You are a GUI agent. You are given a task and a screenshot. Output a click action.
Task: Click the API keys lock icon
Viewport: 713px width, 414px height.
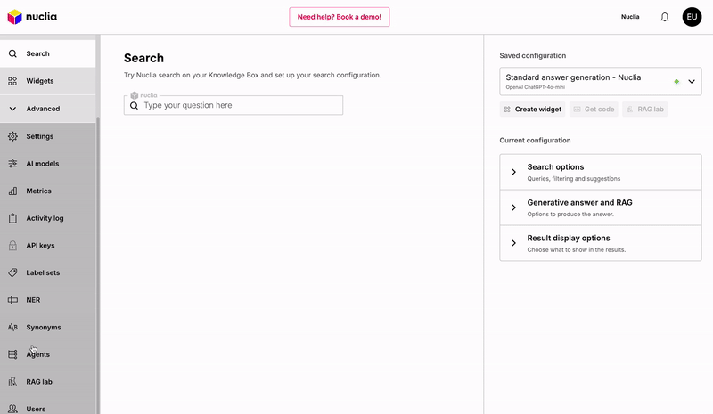point(12,245)
